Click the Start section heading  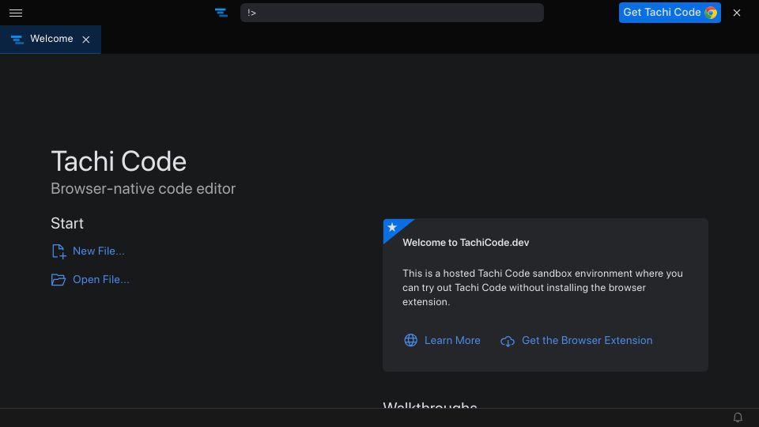click(x=66, y=223)
